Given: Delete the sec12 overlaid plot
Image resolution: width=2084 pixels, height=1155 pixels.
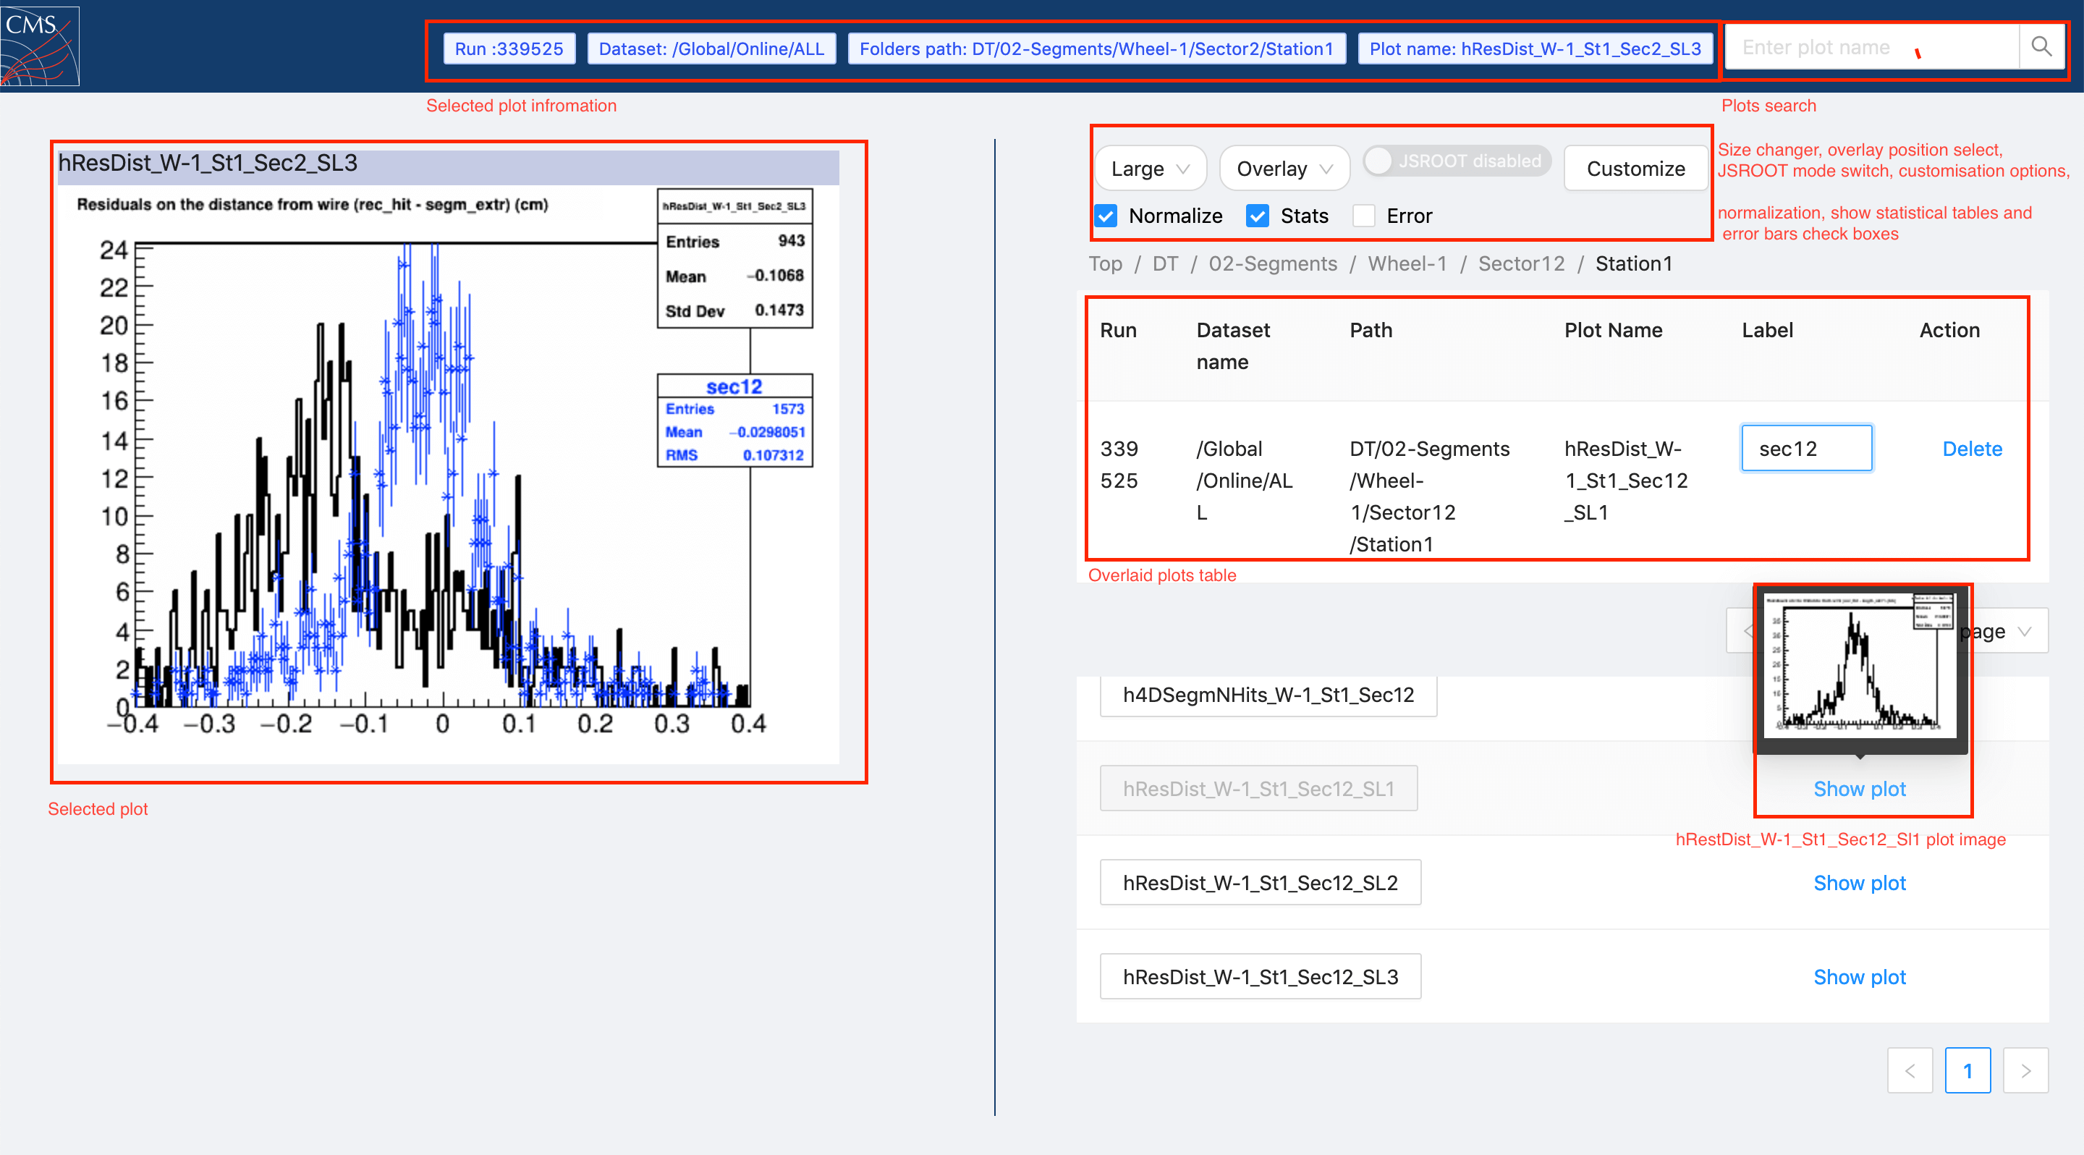Looking at the screenshot, I should click(x=1972, y=449).
